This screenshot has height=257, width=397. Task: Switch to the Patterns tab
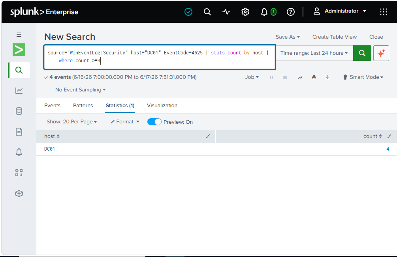pyautogui.click(x=83, y=105)
